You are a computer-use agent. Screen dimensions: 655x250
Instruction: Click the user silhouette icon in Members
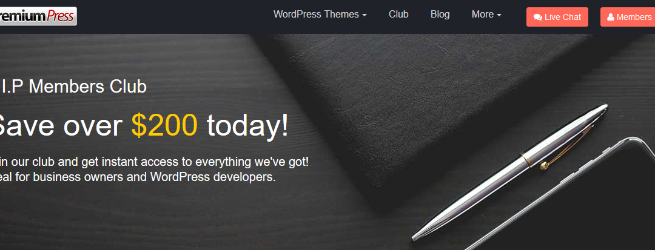coord(611,17)
